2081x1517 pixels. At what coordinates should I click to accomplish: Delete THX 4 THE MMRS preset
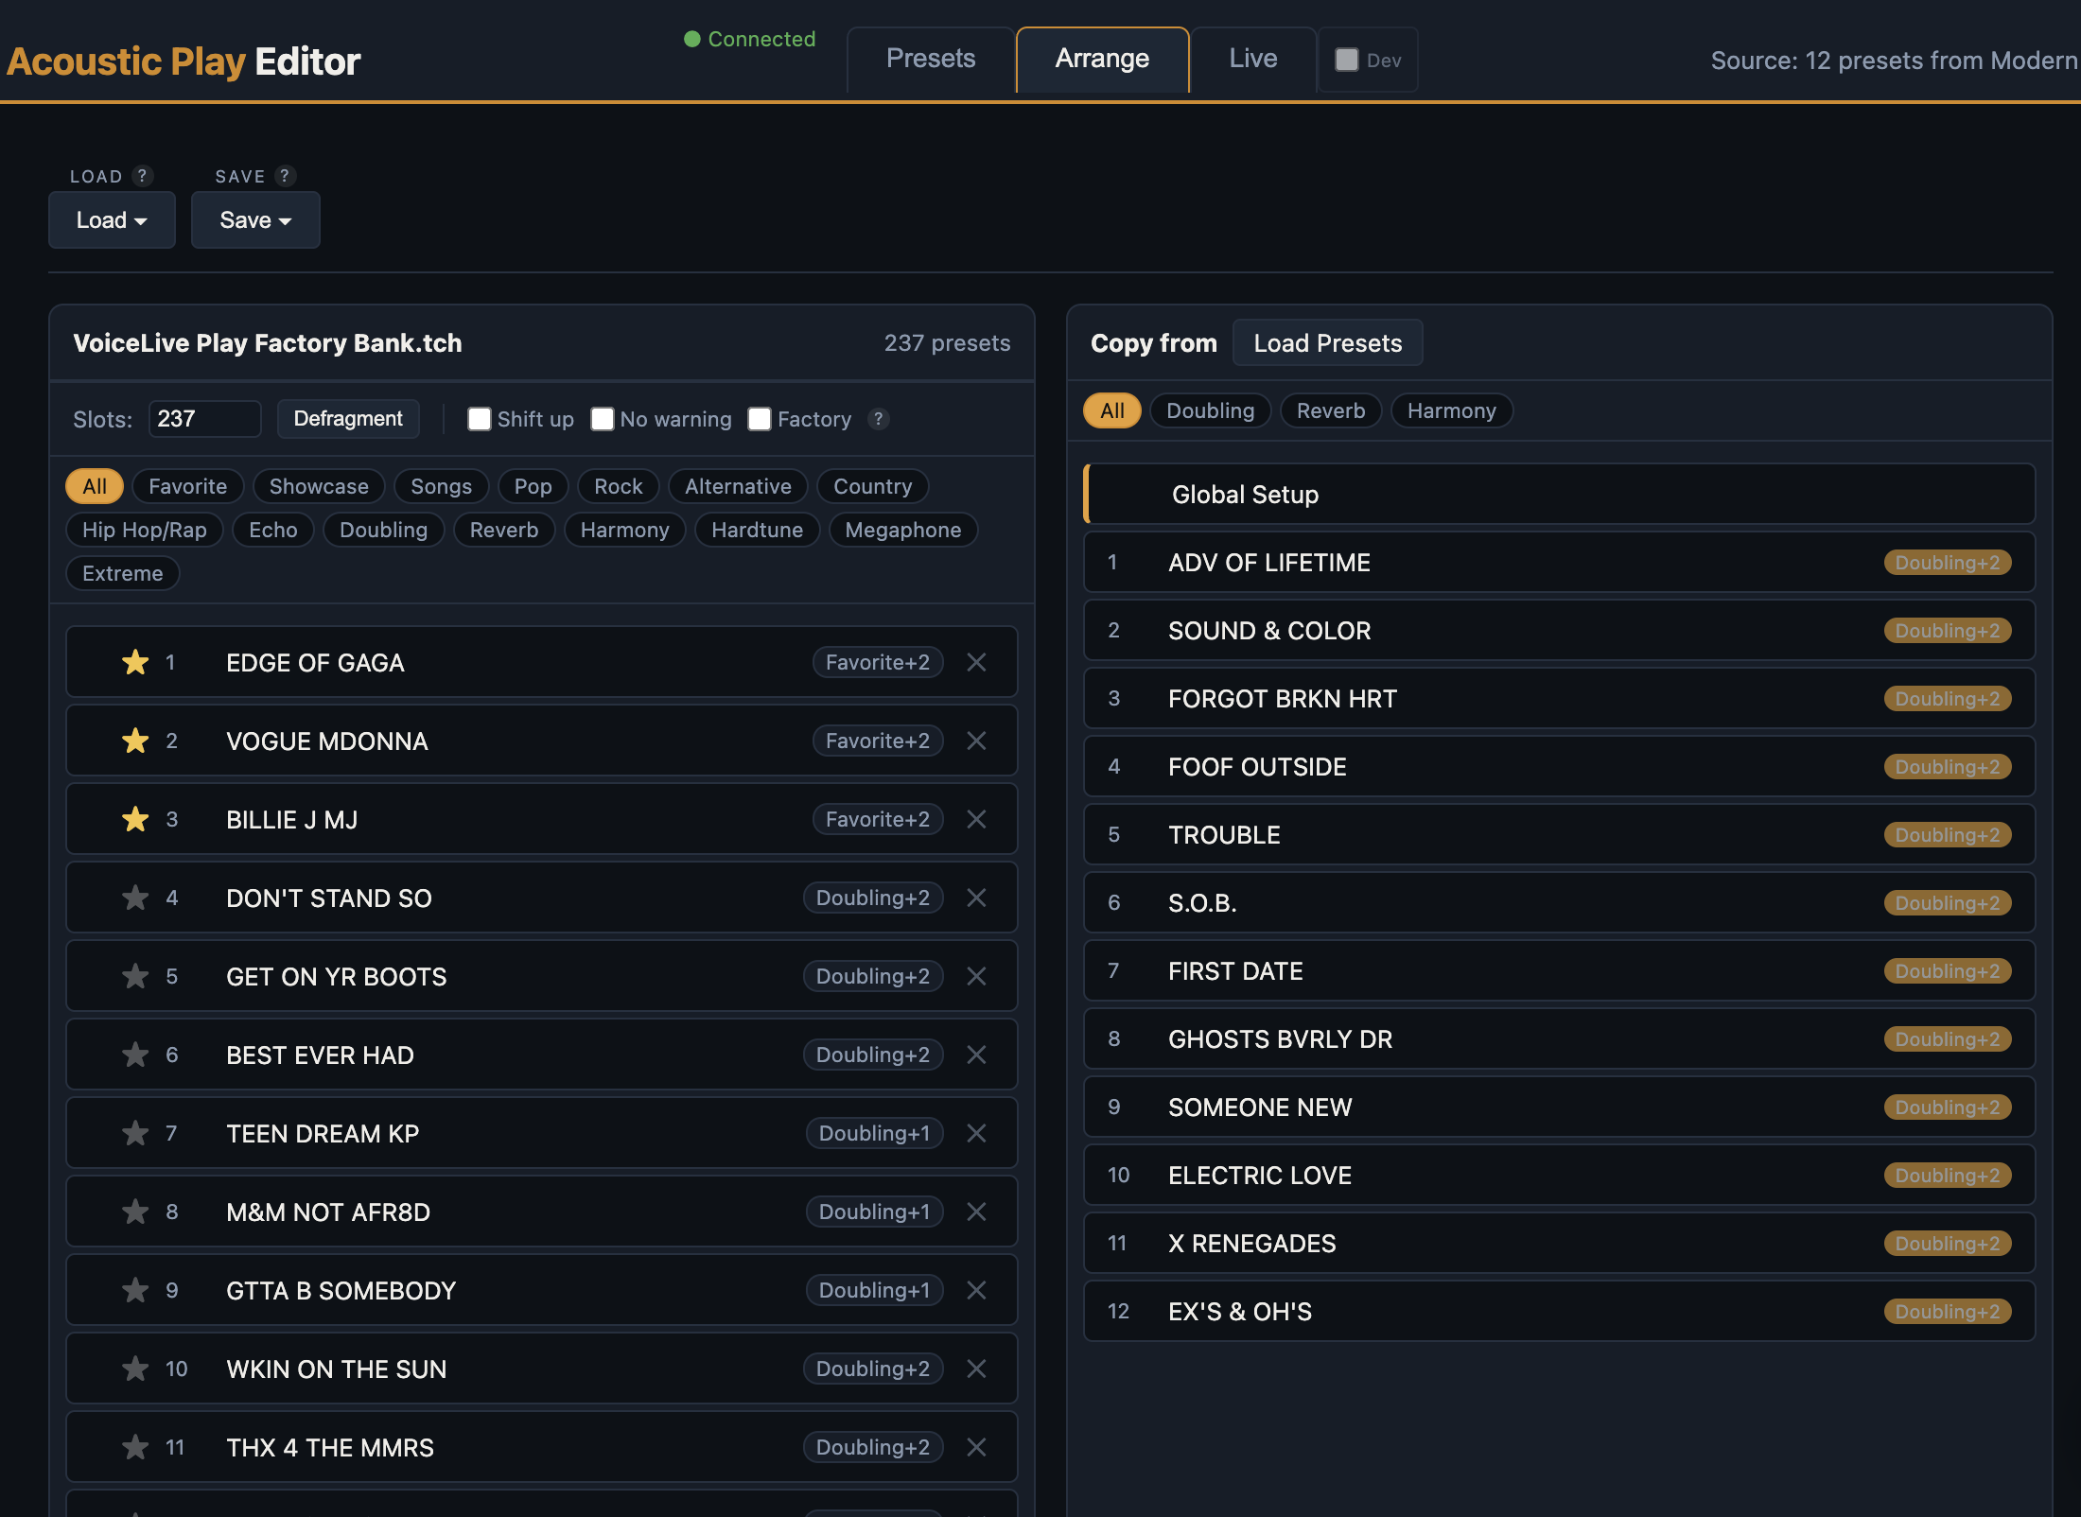coord(977,1447)
